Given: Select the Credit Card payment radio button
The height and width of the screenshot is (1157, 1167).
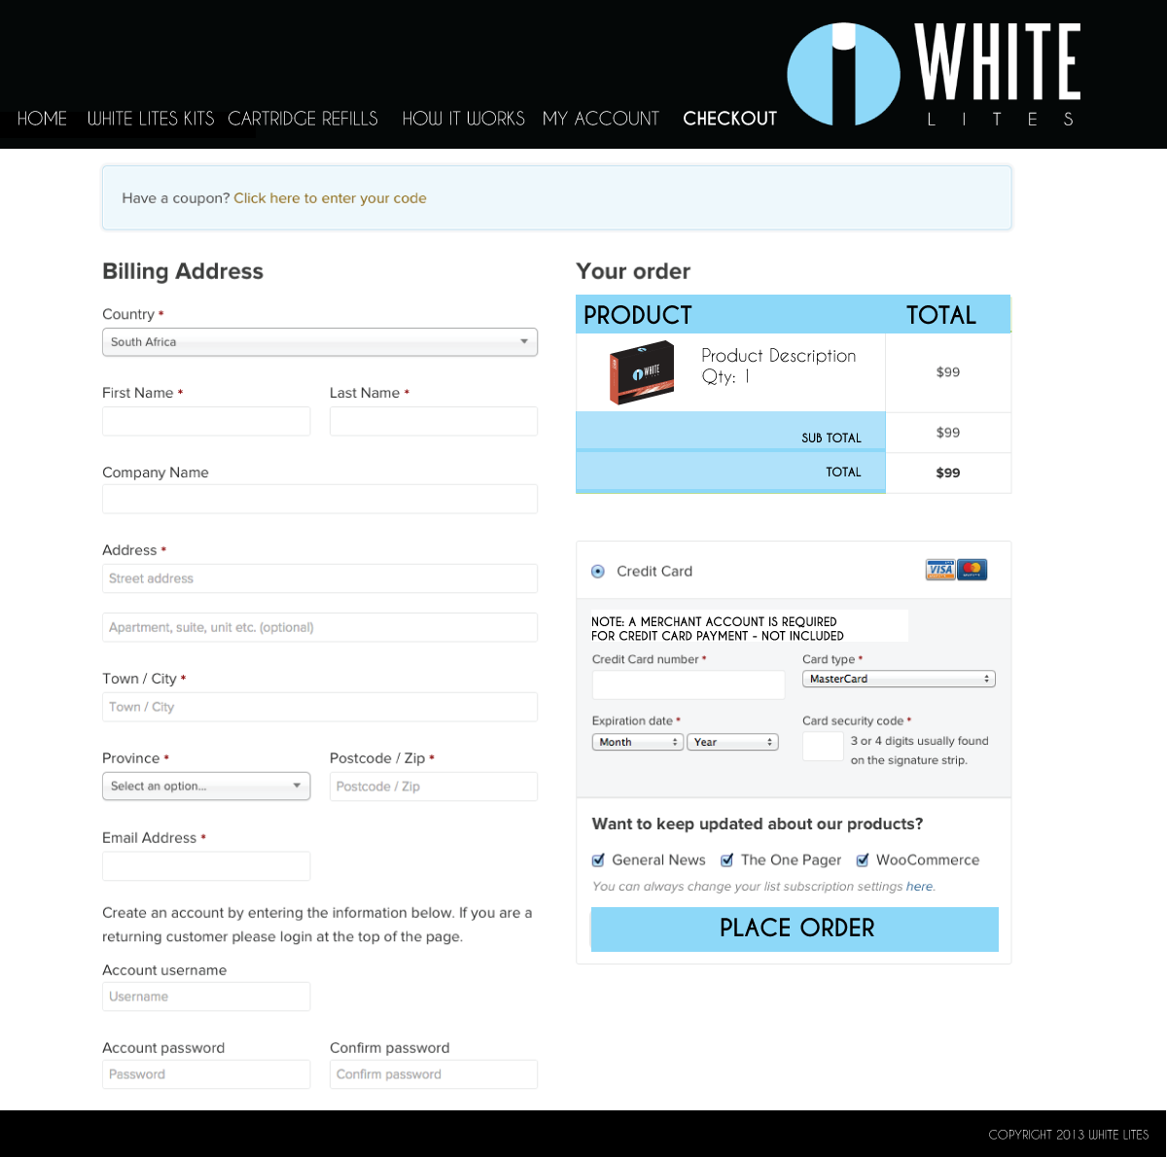Looking at the screenshot, I should [598, 572].
